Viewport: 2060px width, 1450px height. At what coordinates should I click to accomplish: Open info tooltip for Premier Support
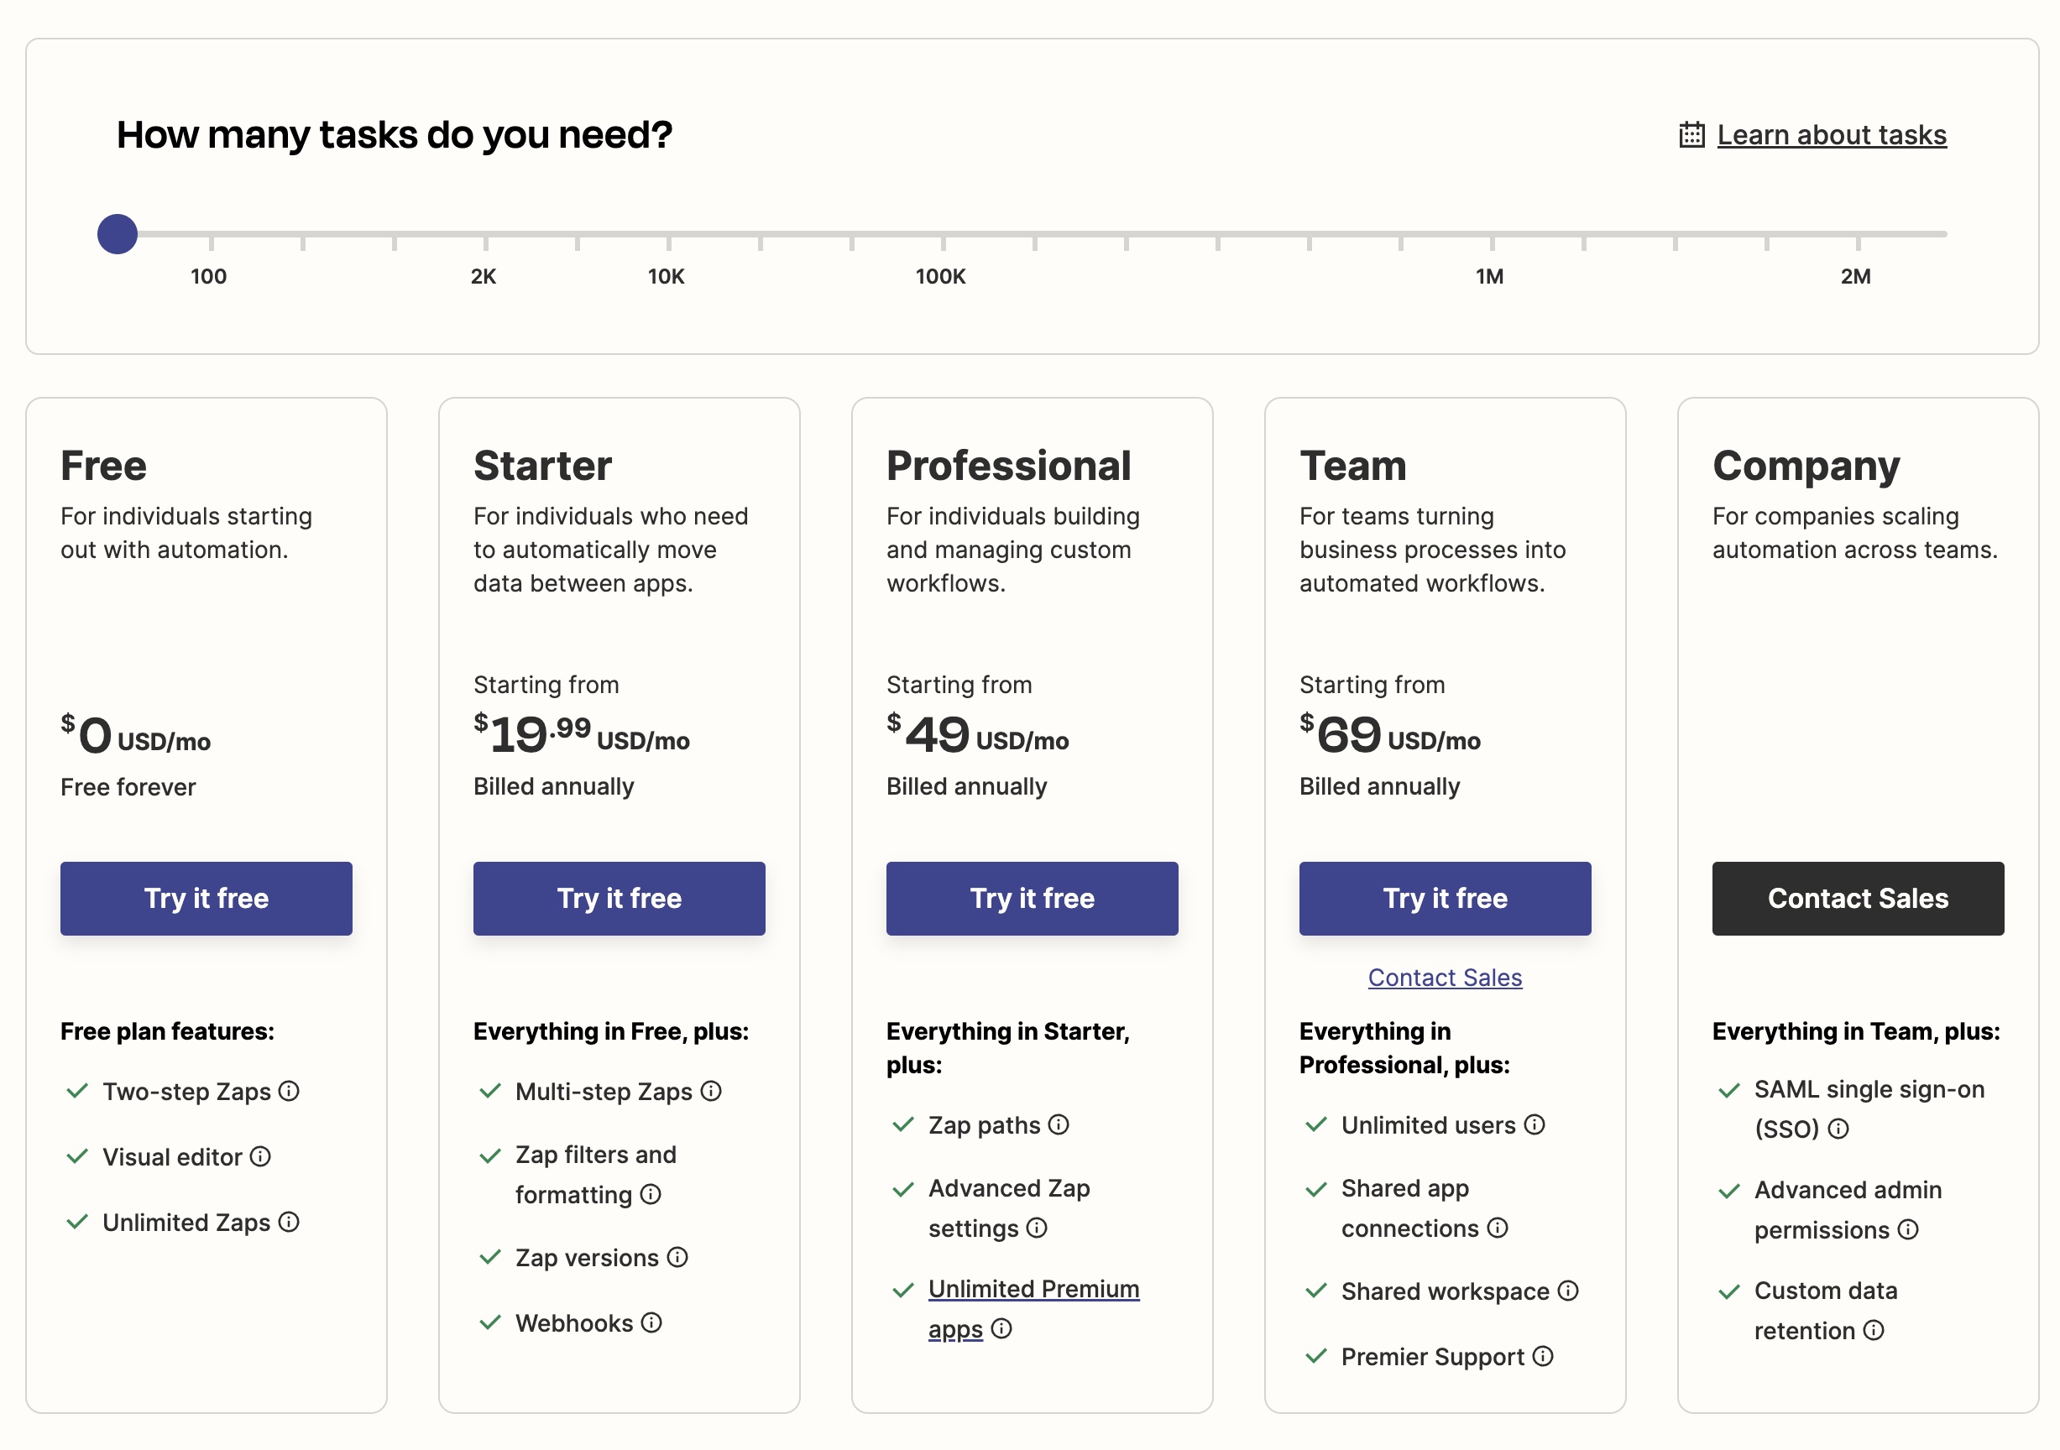click(1543, 1357)
